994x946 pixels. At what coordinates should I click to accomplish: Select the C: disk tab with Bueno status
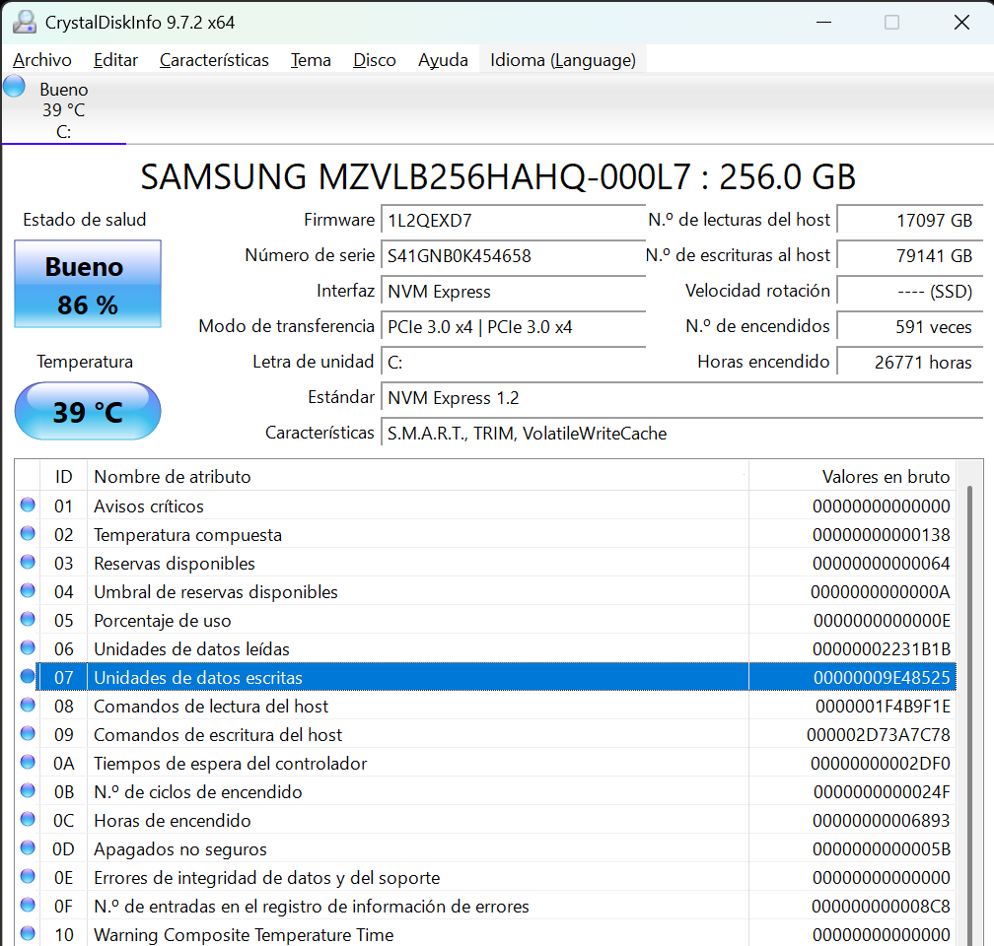(x=63, y=110)
